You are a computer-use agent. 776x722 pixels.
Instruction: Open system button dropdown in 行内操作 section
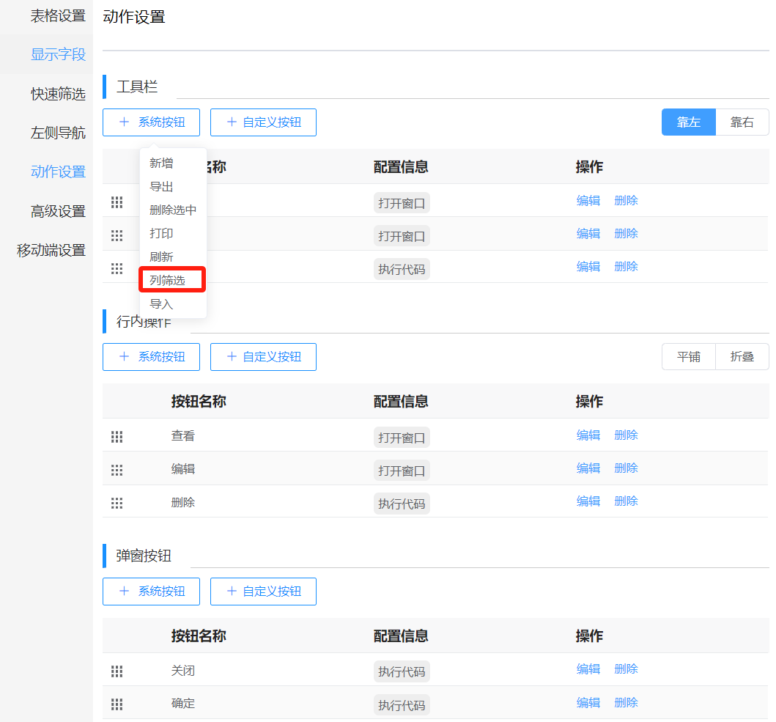(x=151, y=357)
